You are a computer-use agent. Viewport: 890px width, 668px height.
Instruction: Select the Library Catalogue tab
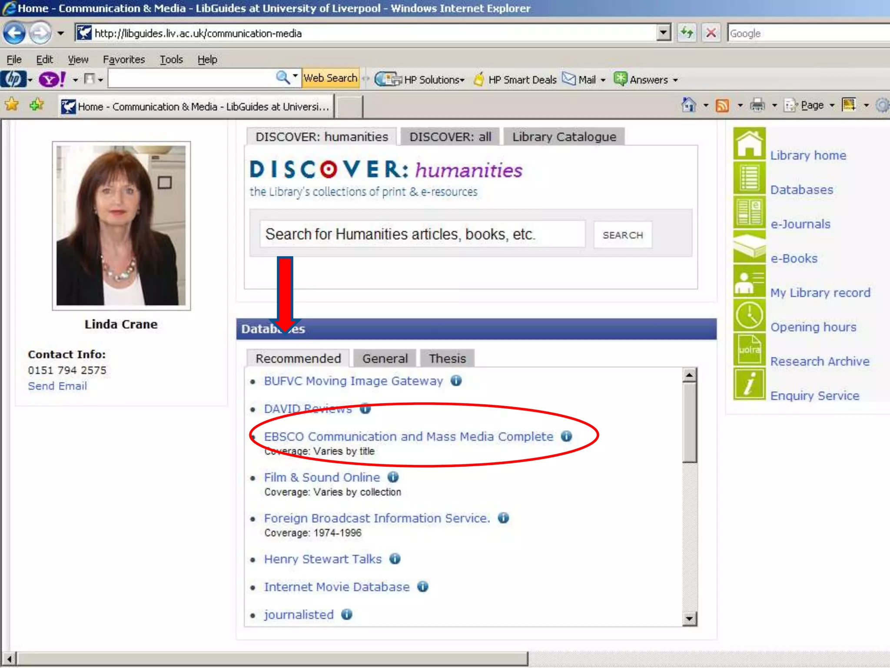[x=564, y=137]
